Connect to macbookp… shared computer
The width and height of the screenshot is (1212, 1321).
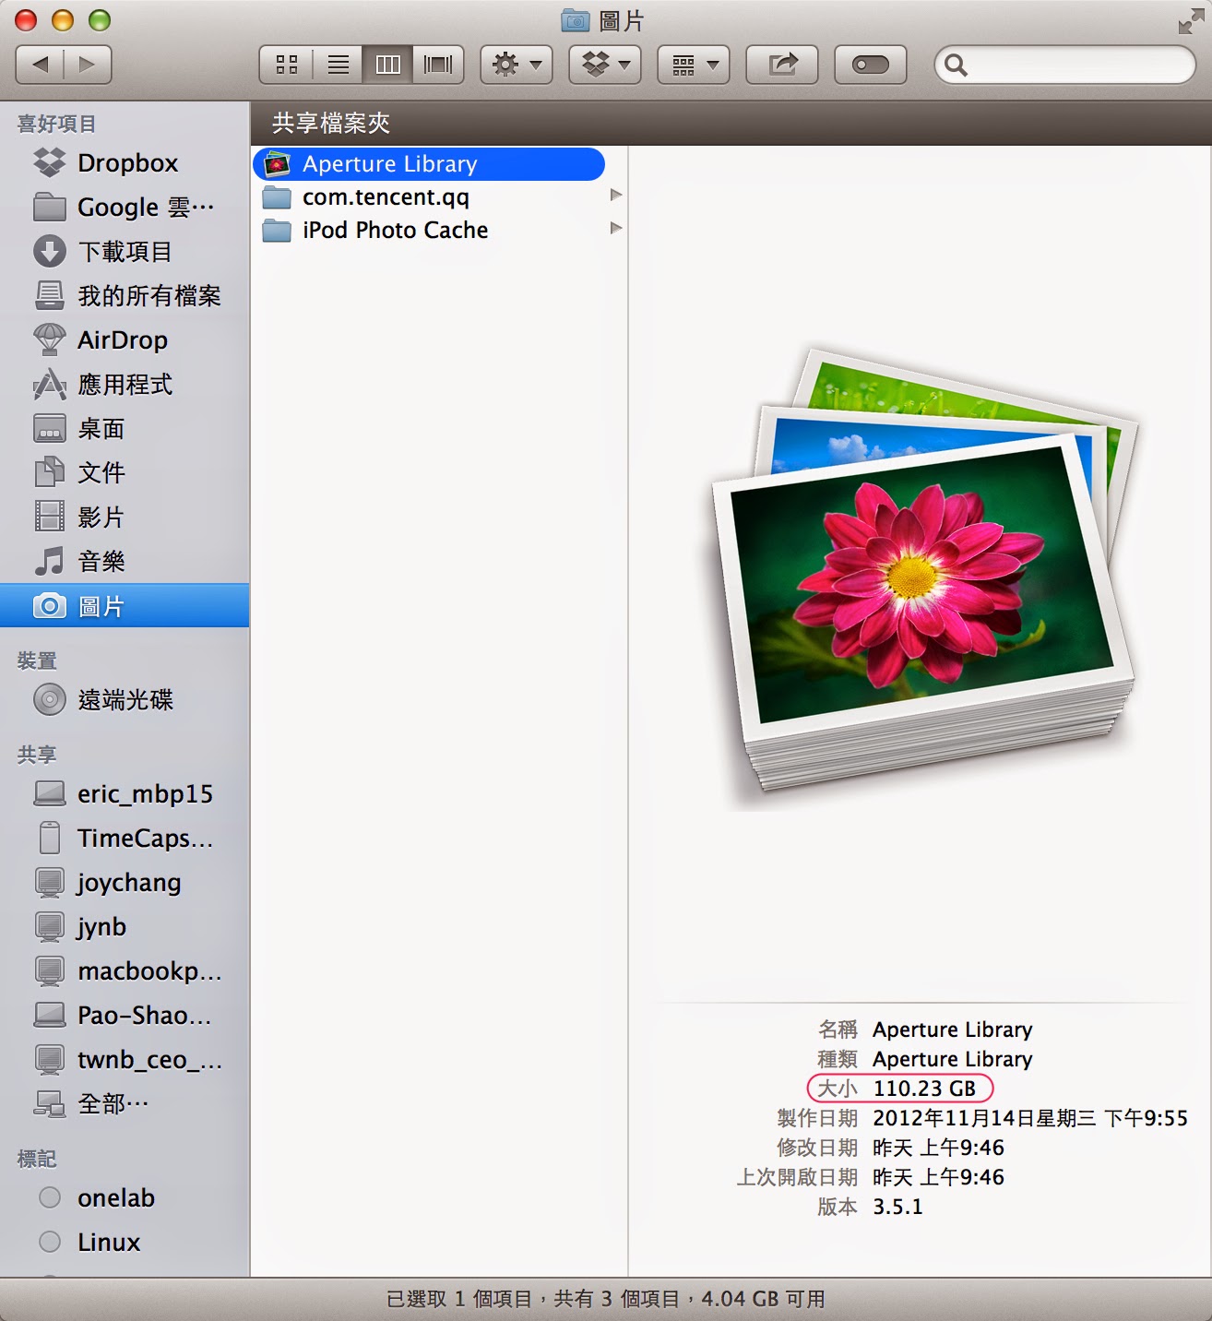pyautogui.click(x=125, y=971)
